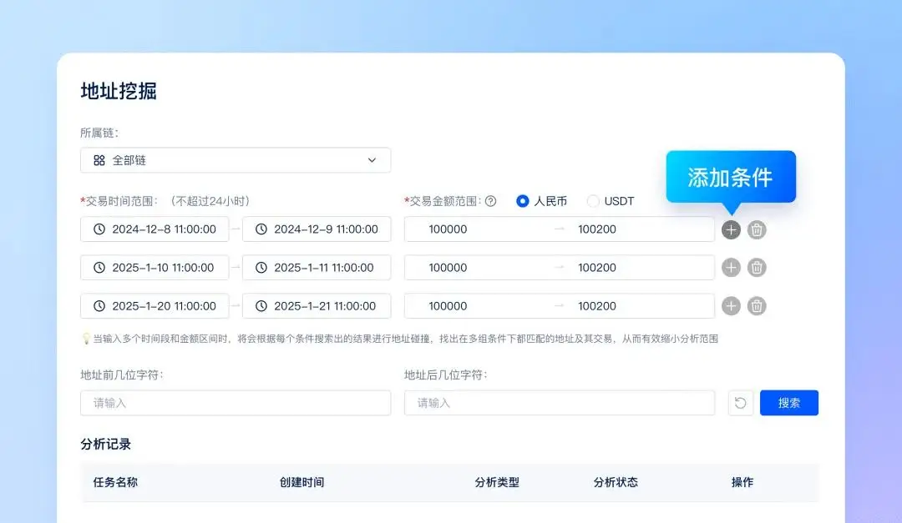Click the clock icon in the 2025-1-21 date field
This screenshot has width=902, height=523.
260,305
